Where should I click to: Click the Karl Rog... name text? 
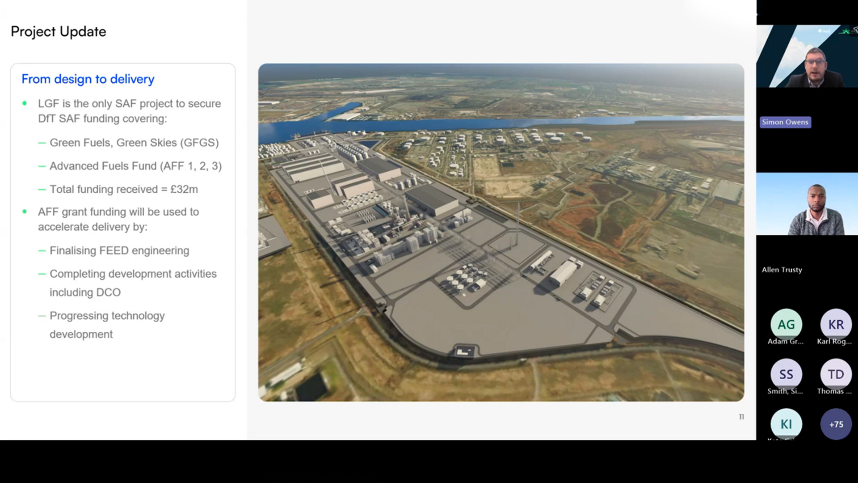pyautogui.click(x=834, y=341)
